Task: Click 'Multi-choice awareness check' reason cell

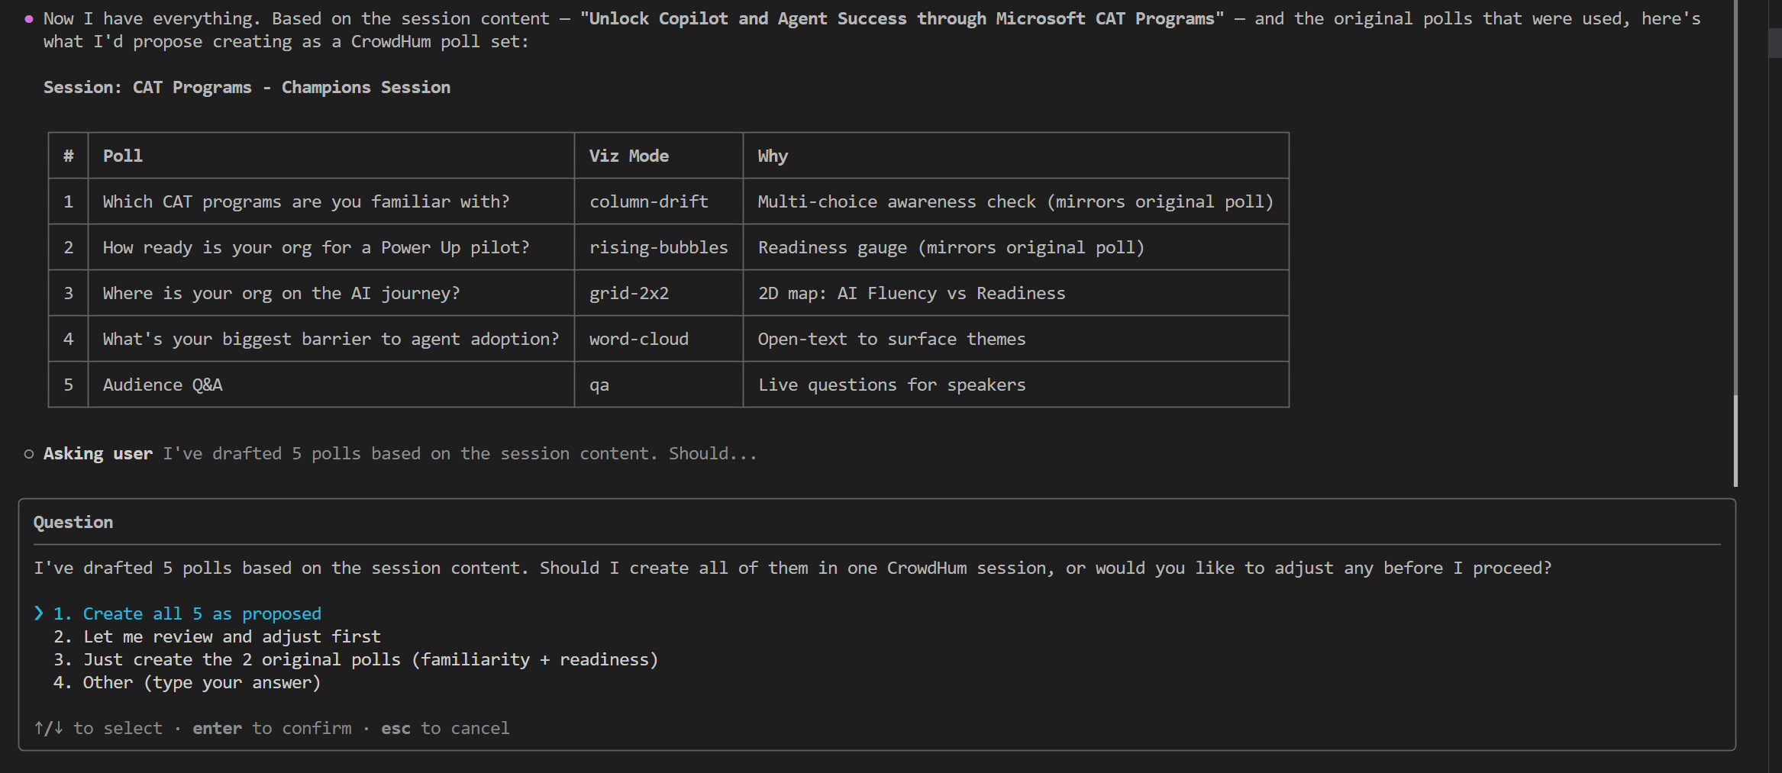Action: 1015,201
